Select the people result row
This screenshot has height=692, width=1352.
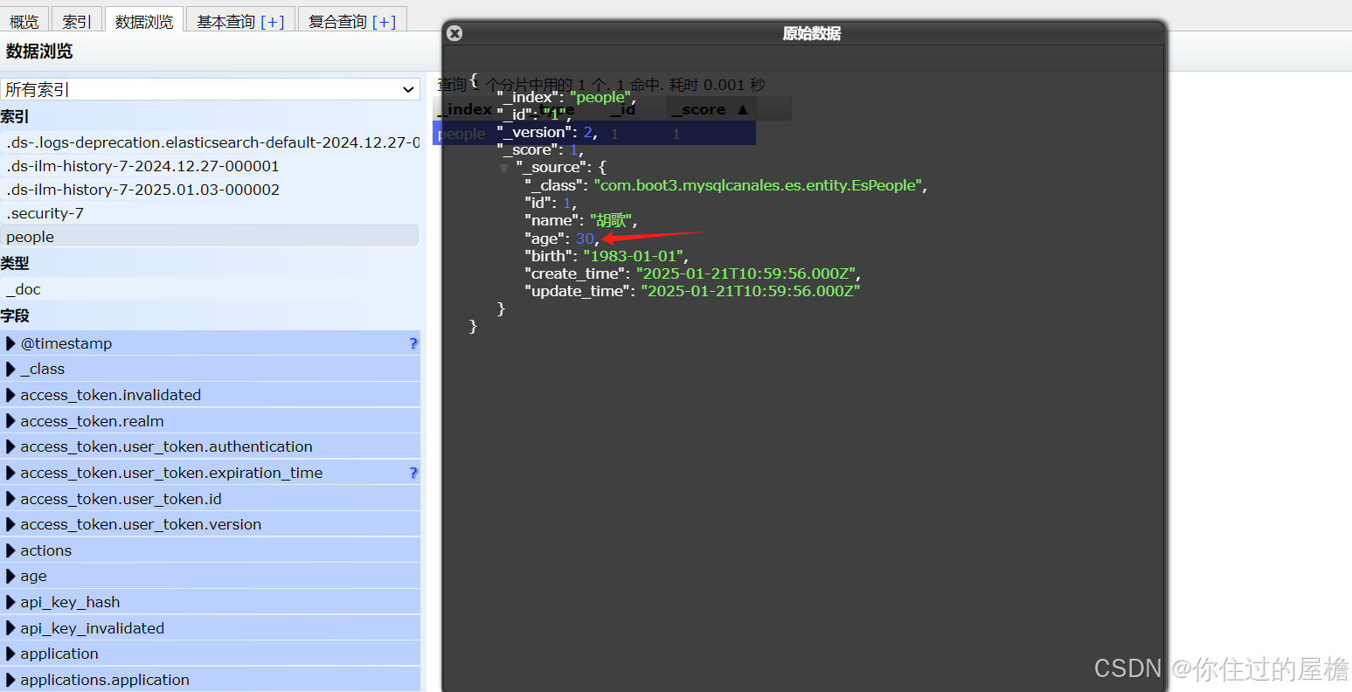click(594, 134)
